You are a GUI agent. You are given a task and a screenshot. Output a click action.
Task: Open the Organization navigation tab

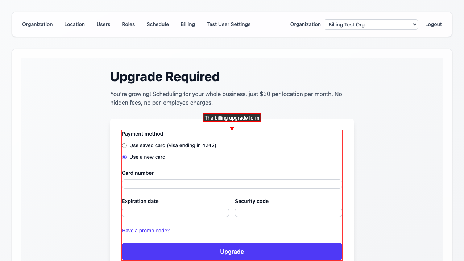[37, 24]
